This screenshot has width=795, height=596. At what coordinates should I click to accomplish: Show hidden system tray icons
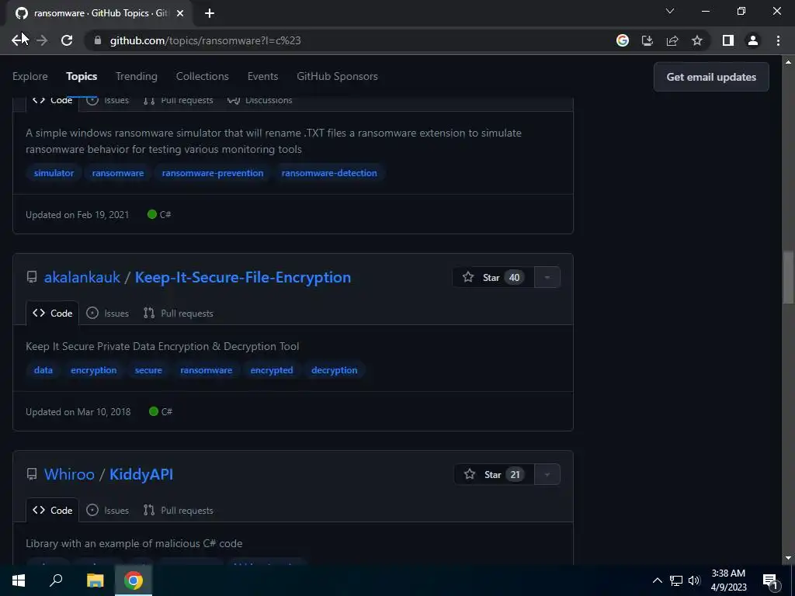657,580
